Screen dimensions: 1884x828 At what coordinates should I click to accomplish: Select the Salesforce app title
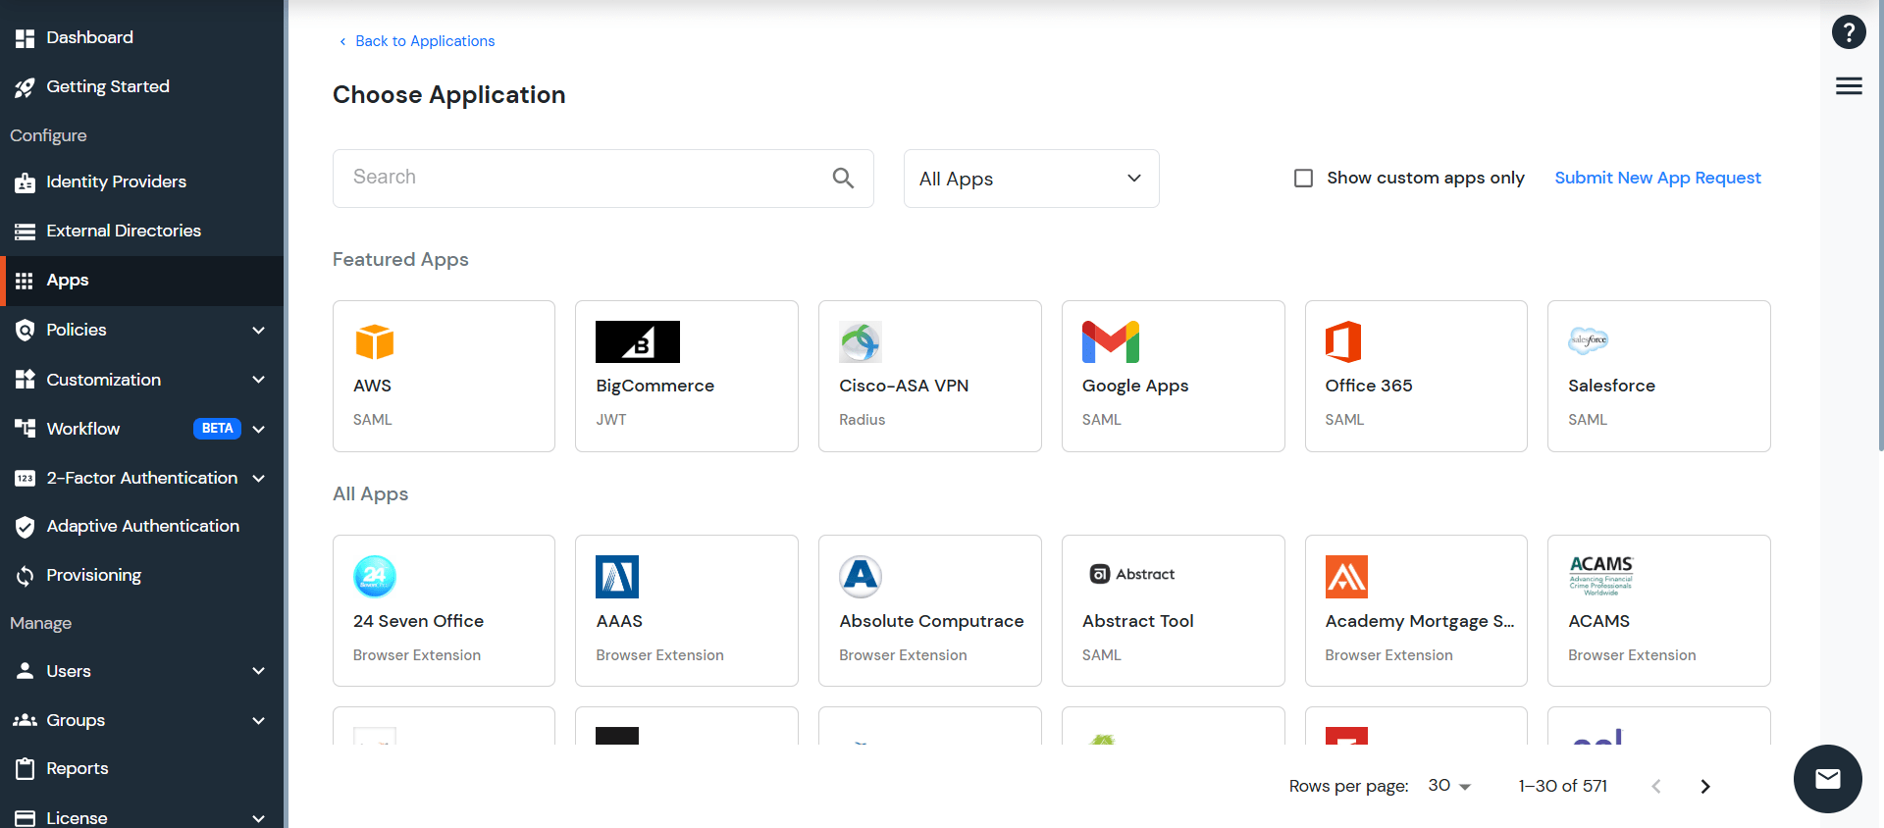pos(1611,386)
